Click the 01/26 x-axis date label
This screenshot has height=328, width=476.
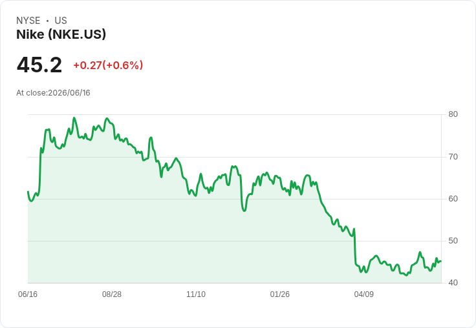click(x=280, y=294)
